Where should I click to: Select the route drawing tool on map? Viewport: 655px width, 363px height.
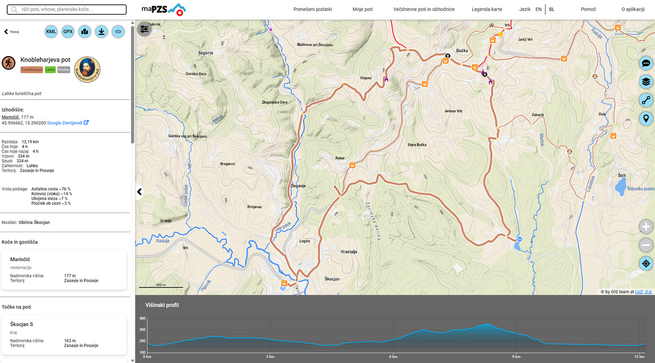click(x=646, y=100)
